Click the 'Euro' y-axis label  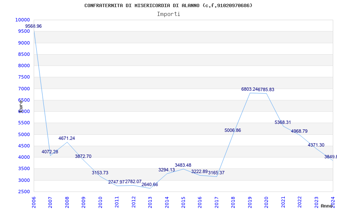[x=21, y=106]
